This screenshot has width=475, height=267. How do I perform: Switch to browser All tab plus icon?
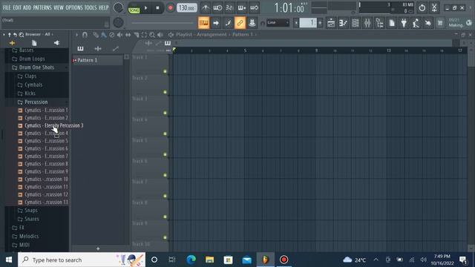[x=12, y=43]
